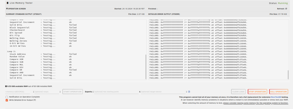This screenshot has width=293, height=109.
Task: Click the 'Random Value' test row
Action: click(40, 57)
